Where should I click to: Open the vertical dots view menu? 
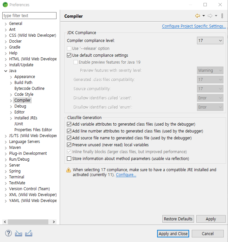[x=222, y=16]
